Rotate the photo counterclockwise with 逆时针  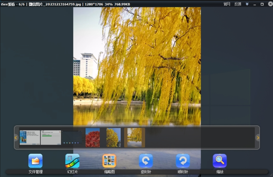[x=146, y=161]
